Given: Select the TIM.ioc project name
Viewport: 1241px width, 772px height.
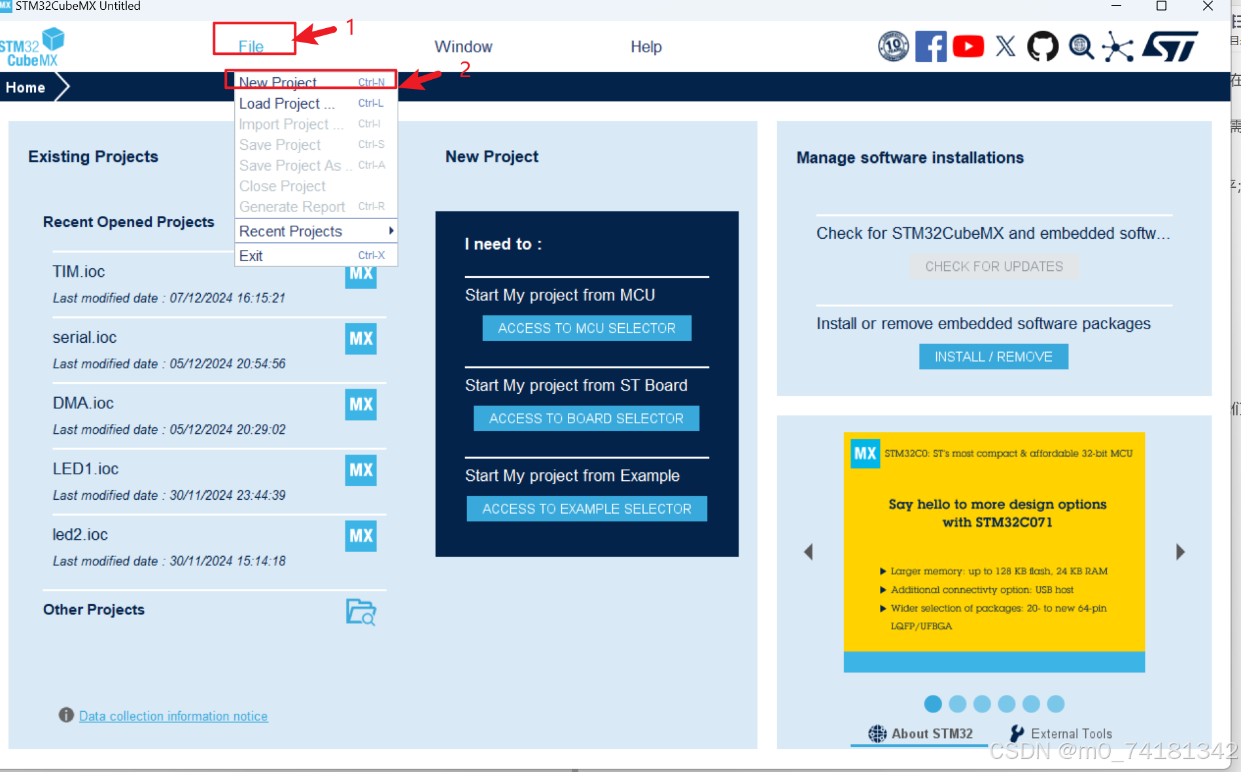Looking at the screenshot, I should point(79,272).
